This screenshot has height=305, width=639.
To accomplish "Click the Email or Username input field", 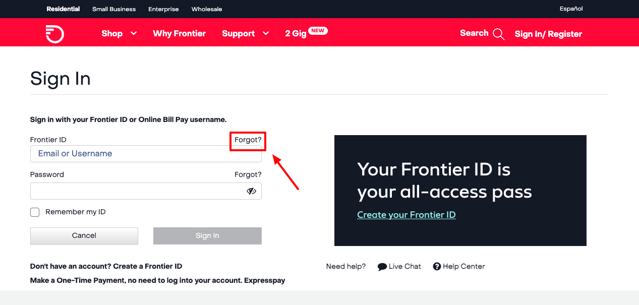I will (146, 154).
